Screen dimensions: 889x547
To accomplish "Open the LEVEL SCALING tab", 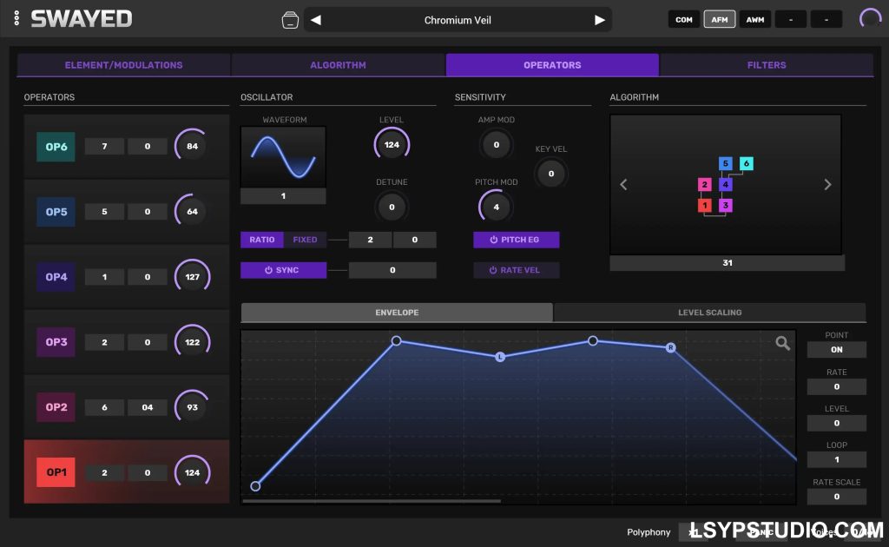I will click(x=709, y=312).
